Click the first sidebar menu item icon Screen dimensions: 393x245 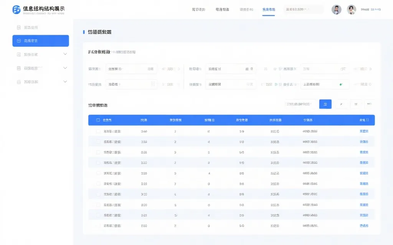point(19,28)
